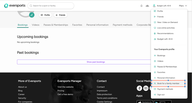The width and height of the screenshot is (192, 103).
Task: Click the Friends icon in dropdown menu
Action: point(155,17)
